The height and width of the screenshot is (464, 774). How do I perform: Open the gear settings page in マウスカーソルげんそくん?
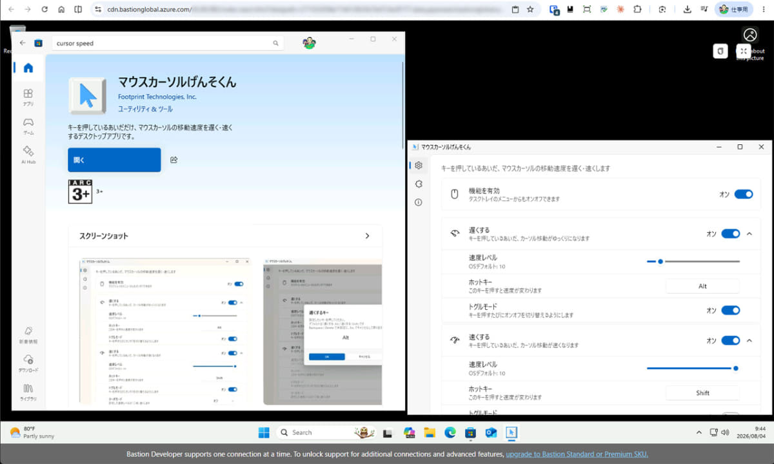click(419, 166)
